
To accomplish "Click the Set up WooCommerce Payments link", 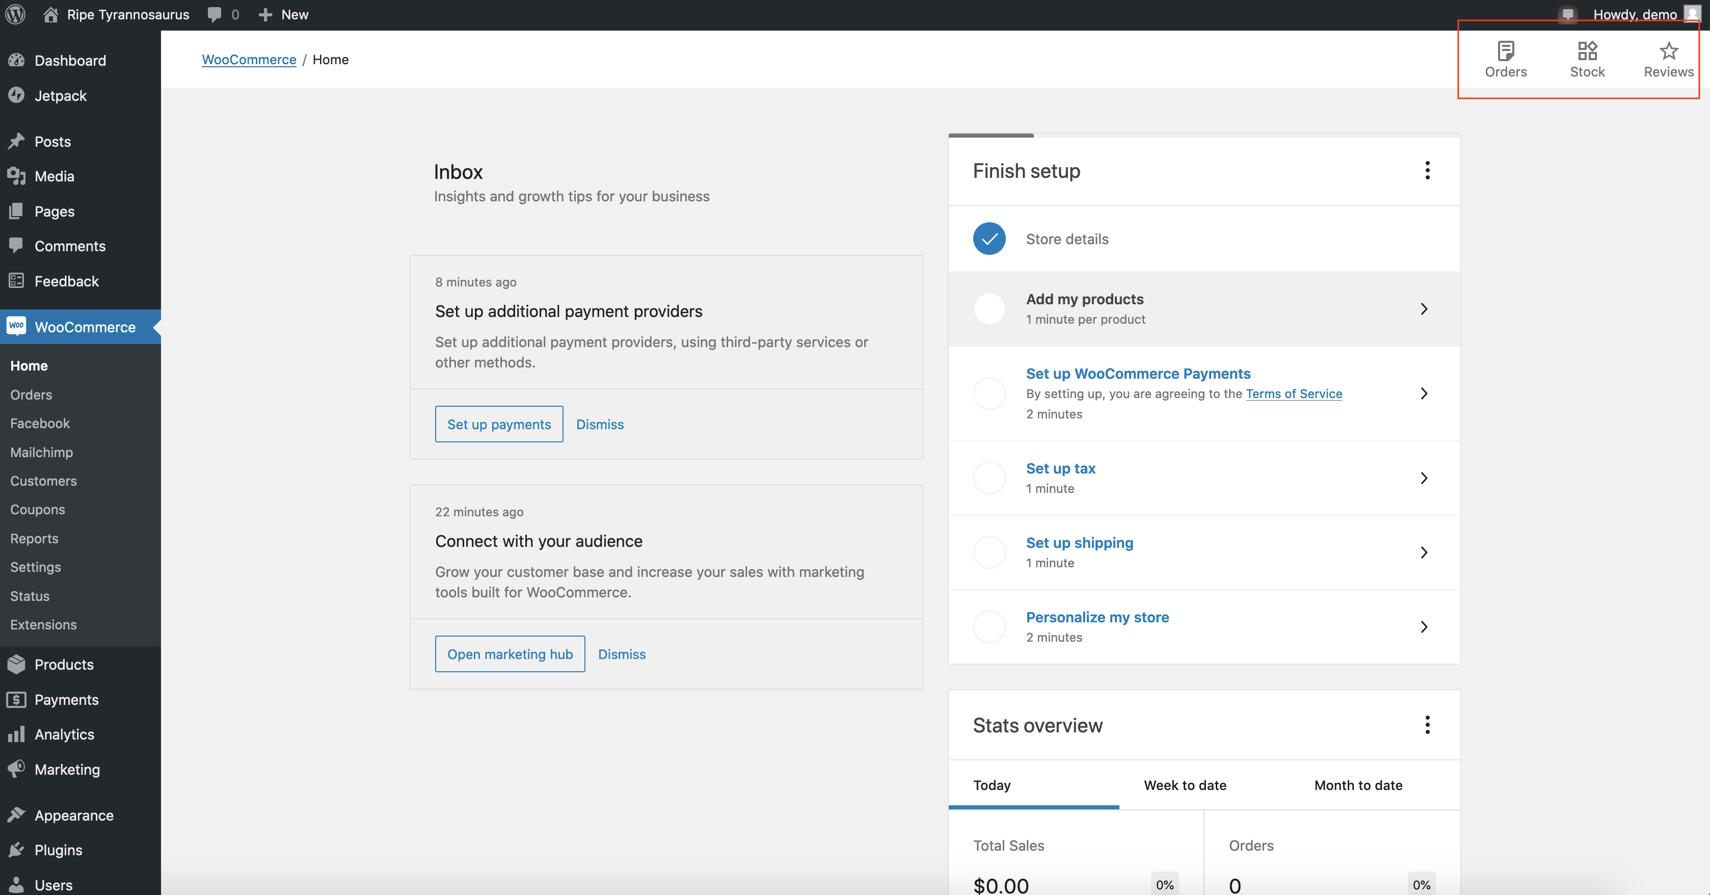I will pos(1138,373).
